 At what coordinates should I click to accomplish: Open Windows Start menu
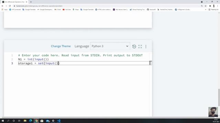tap(3, 121)
